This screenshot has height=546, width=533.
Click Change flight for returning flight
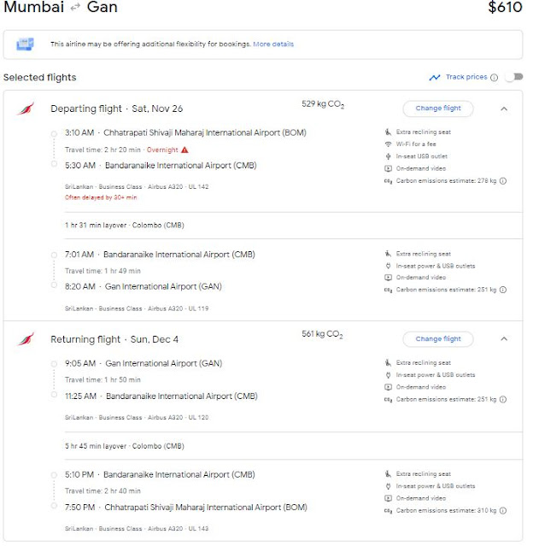coord(437,339)
